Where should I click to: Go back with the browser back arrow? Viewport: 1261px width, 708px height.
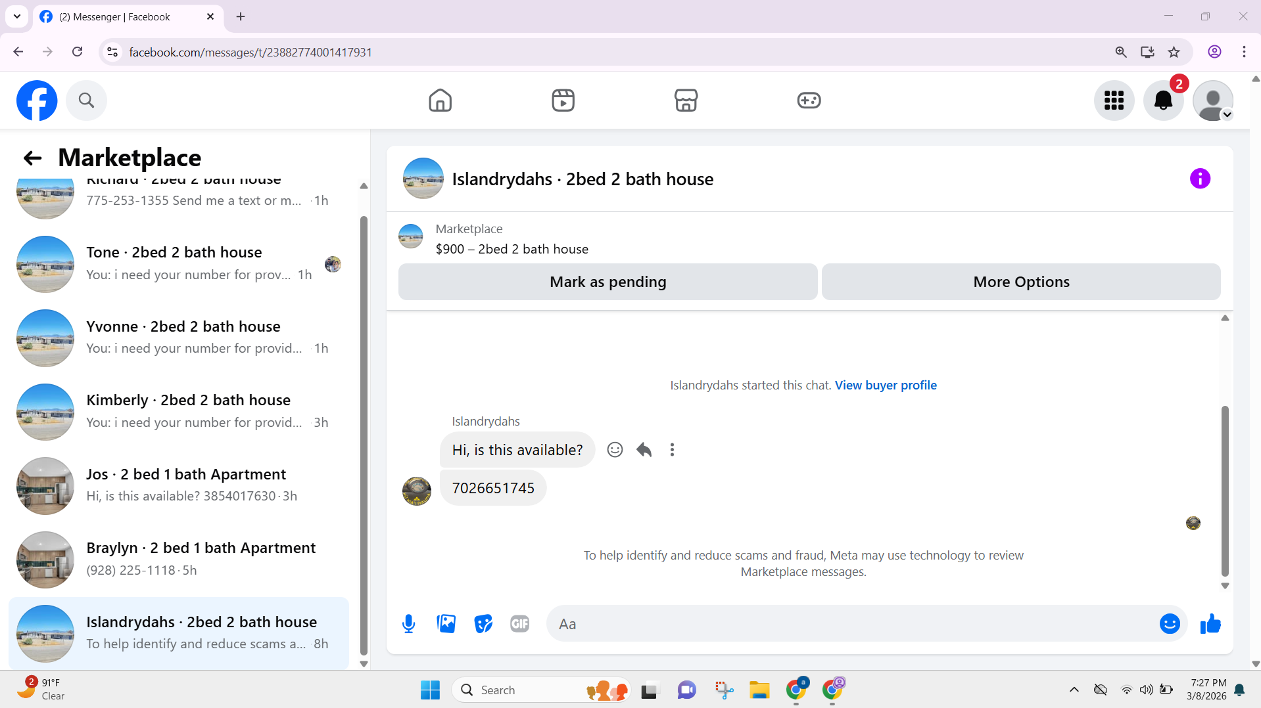[18, 52]
